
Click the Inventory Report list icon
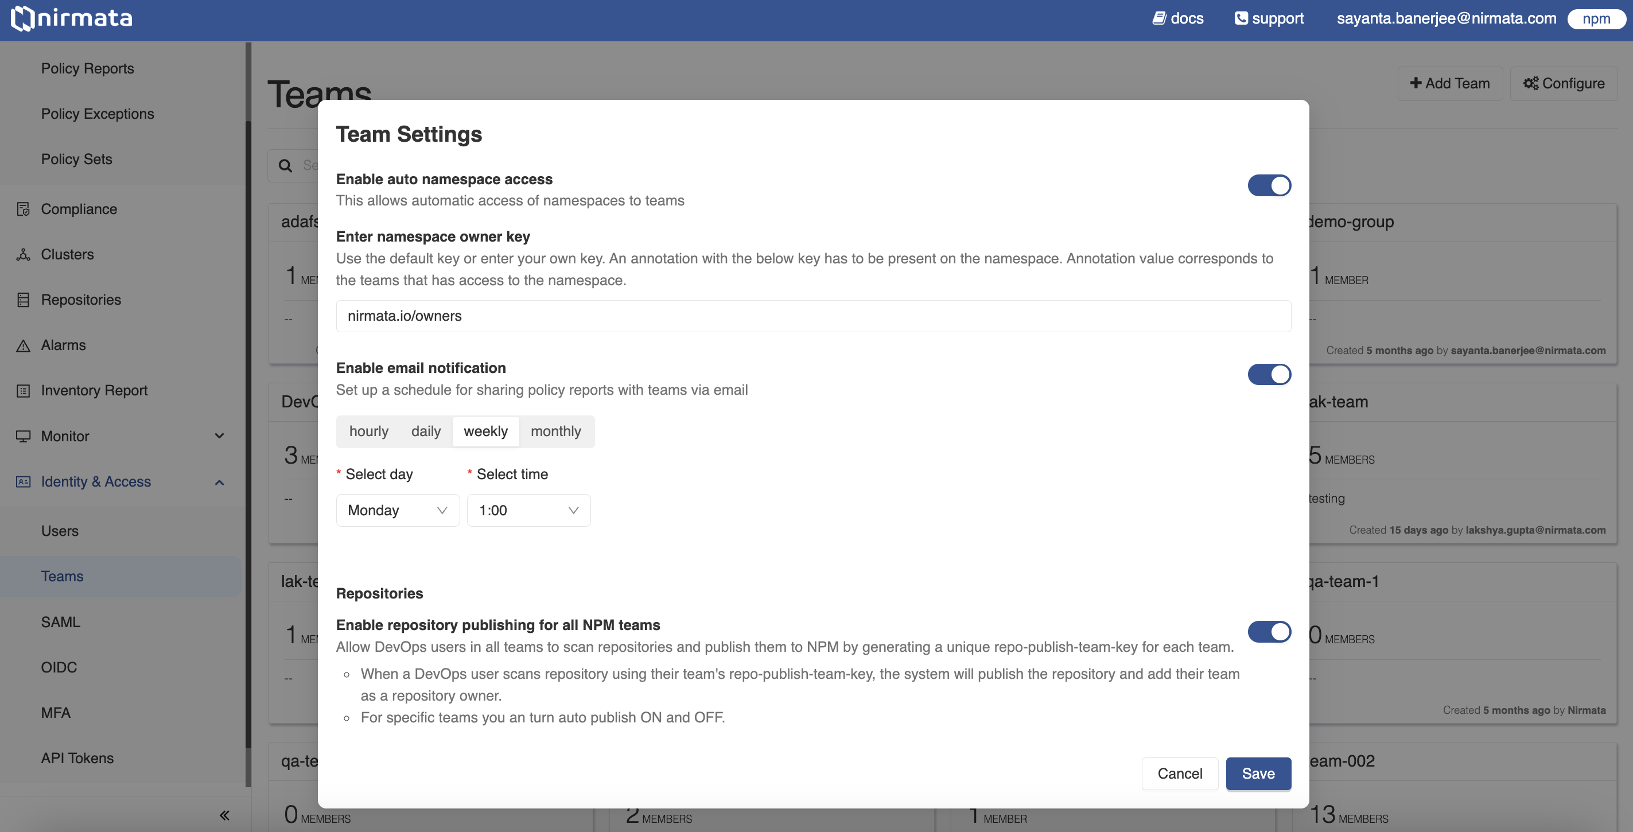24,391
